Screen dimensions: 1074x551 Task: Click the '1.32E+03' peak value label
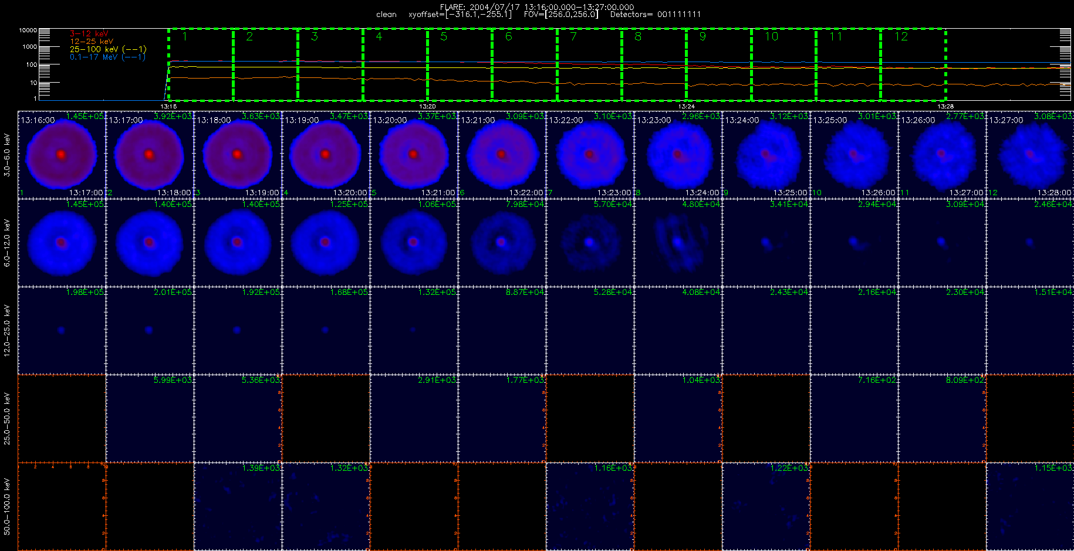[349, 468]
